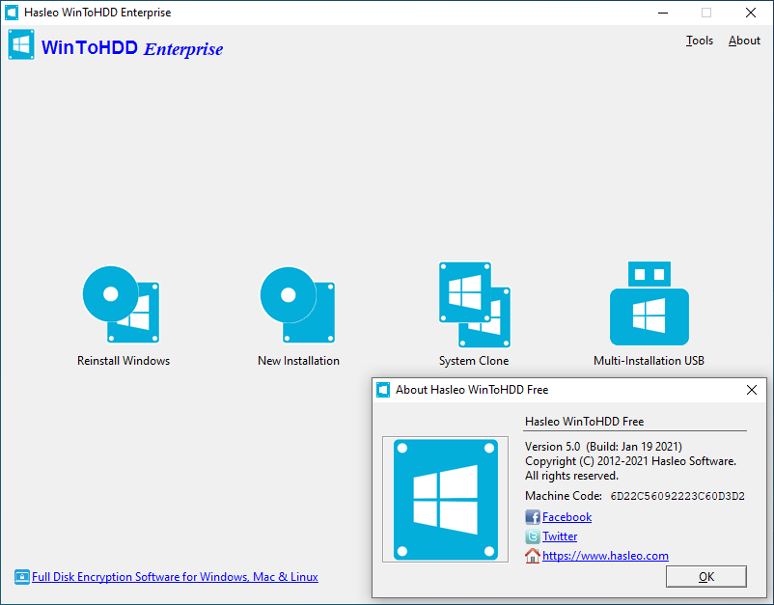The image size is (774, 605).
Task: Start the System Clone icon
Action: [x=475, y=305]
